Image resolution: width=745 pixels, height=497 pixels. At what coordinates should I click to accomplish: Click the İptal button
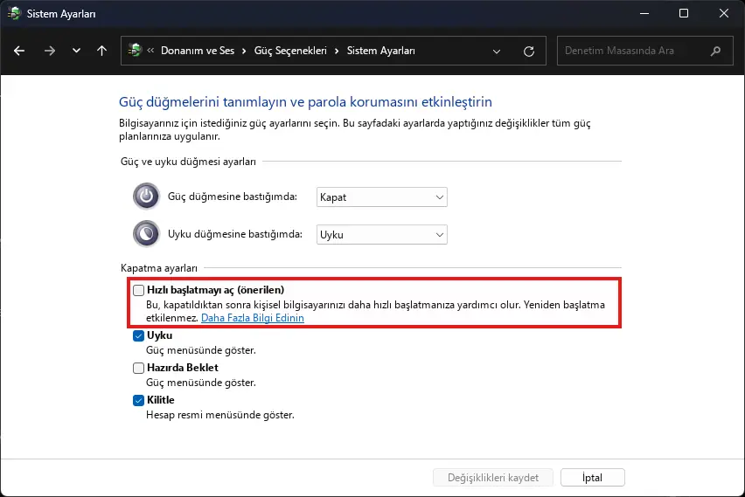593,478
